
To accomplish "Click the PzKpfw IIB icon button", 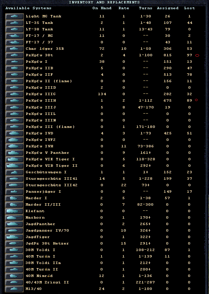I will point(15,69).
